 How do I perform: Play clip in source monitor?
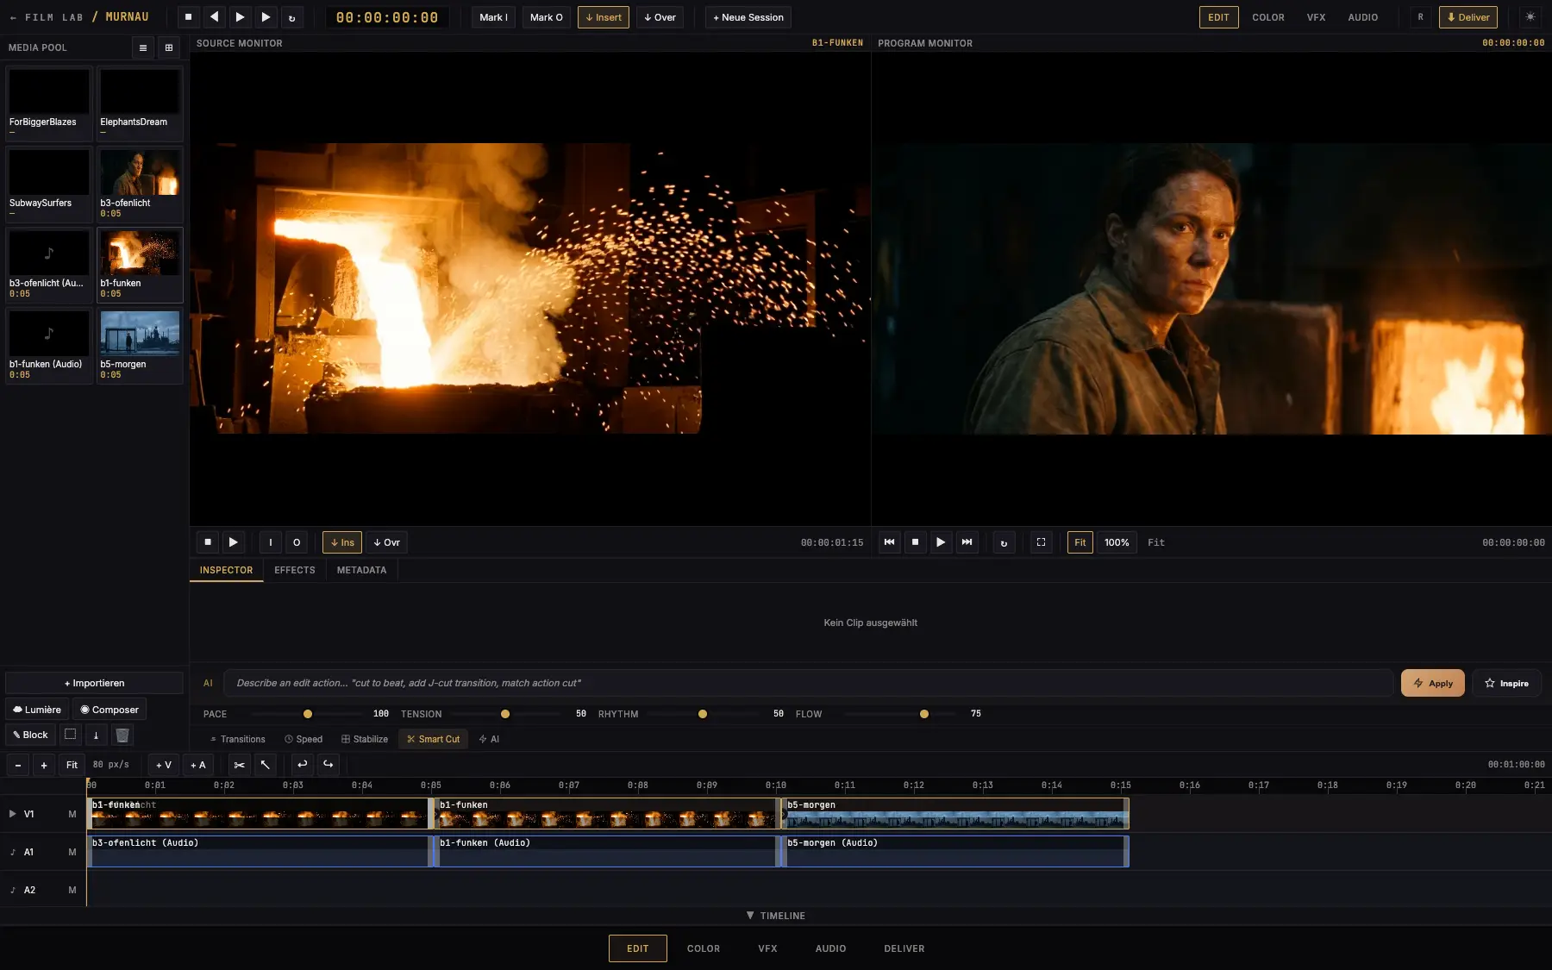pyautogui.click(x=233, y=542)
